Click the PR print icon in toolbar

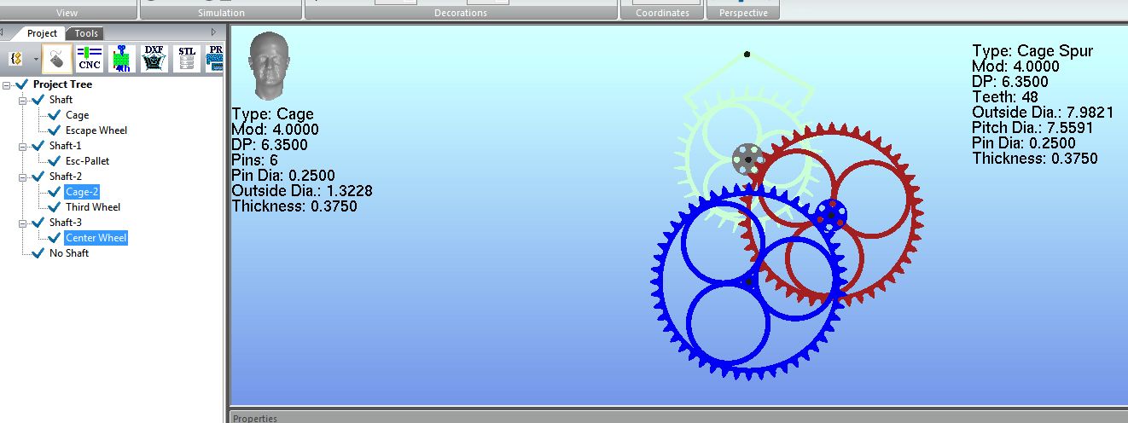215,60
